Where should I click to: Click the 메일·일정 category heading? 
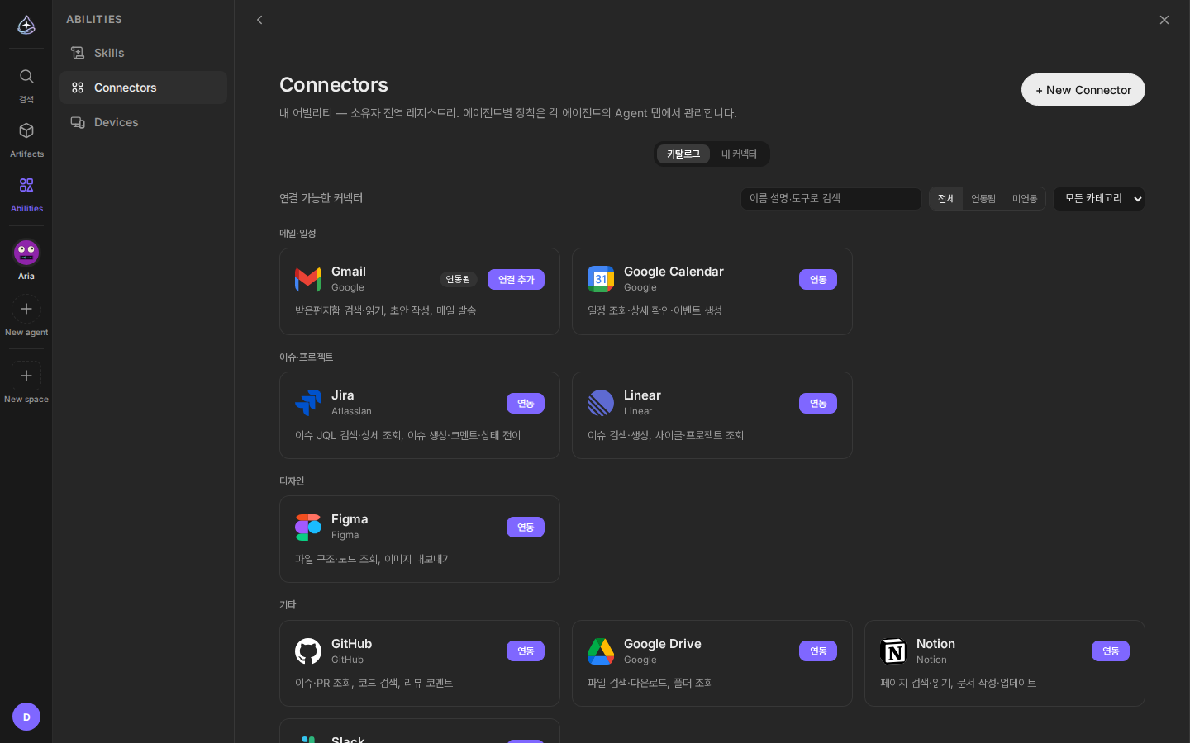tap(297, 234)
